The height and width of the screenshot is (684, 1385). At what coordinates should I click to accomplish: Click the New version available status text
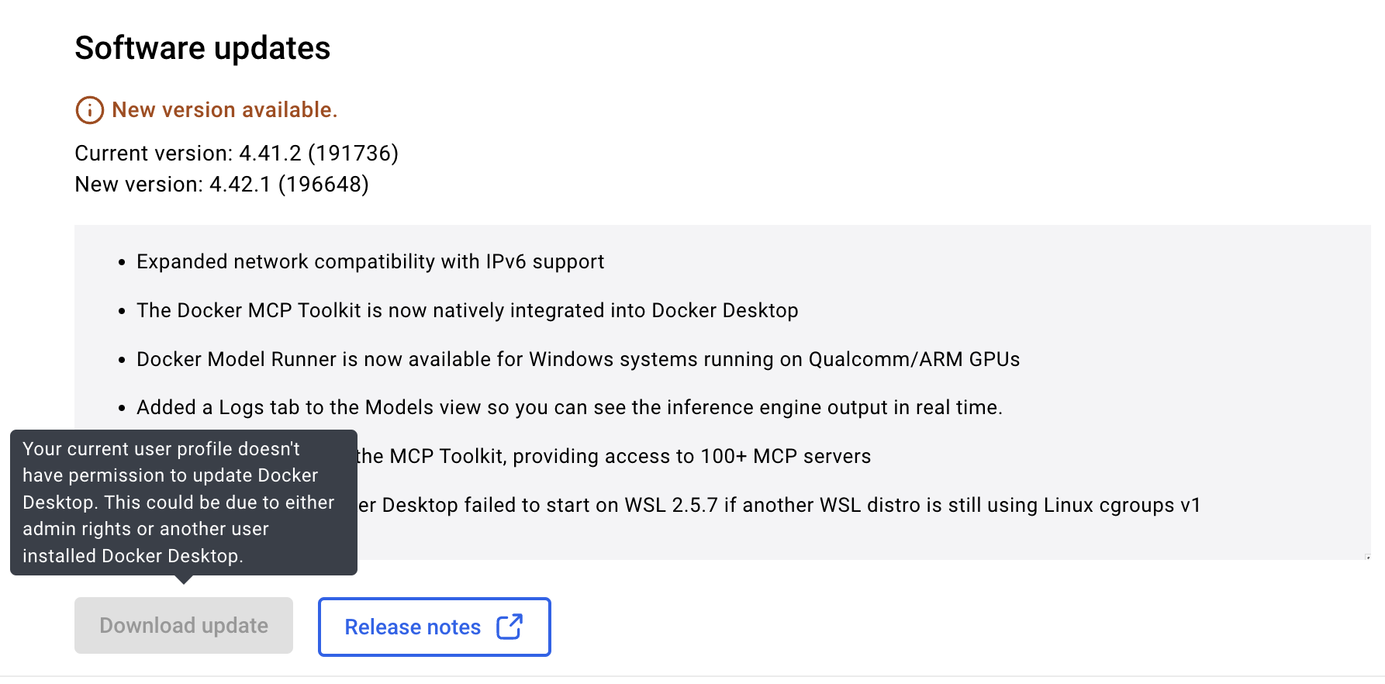click(224, 110)
